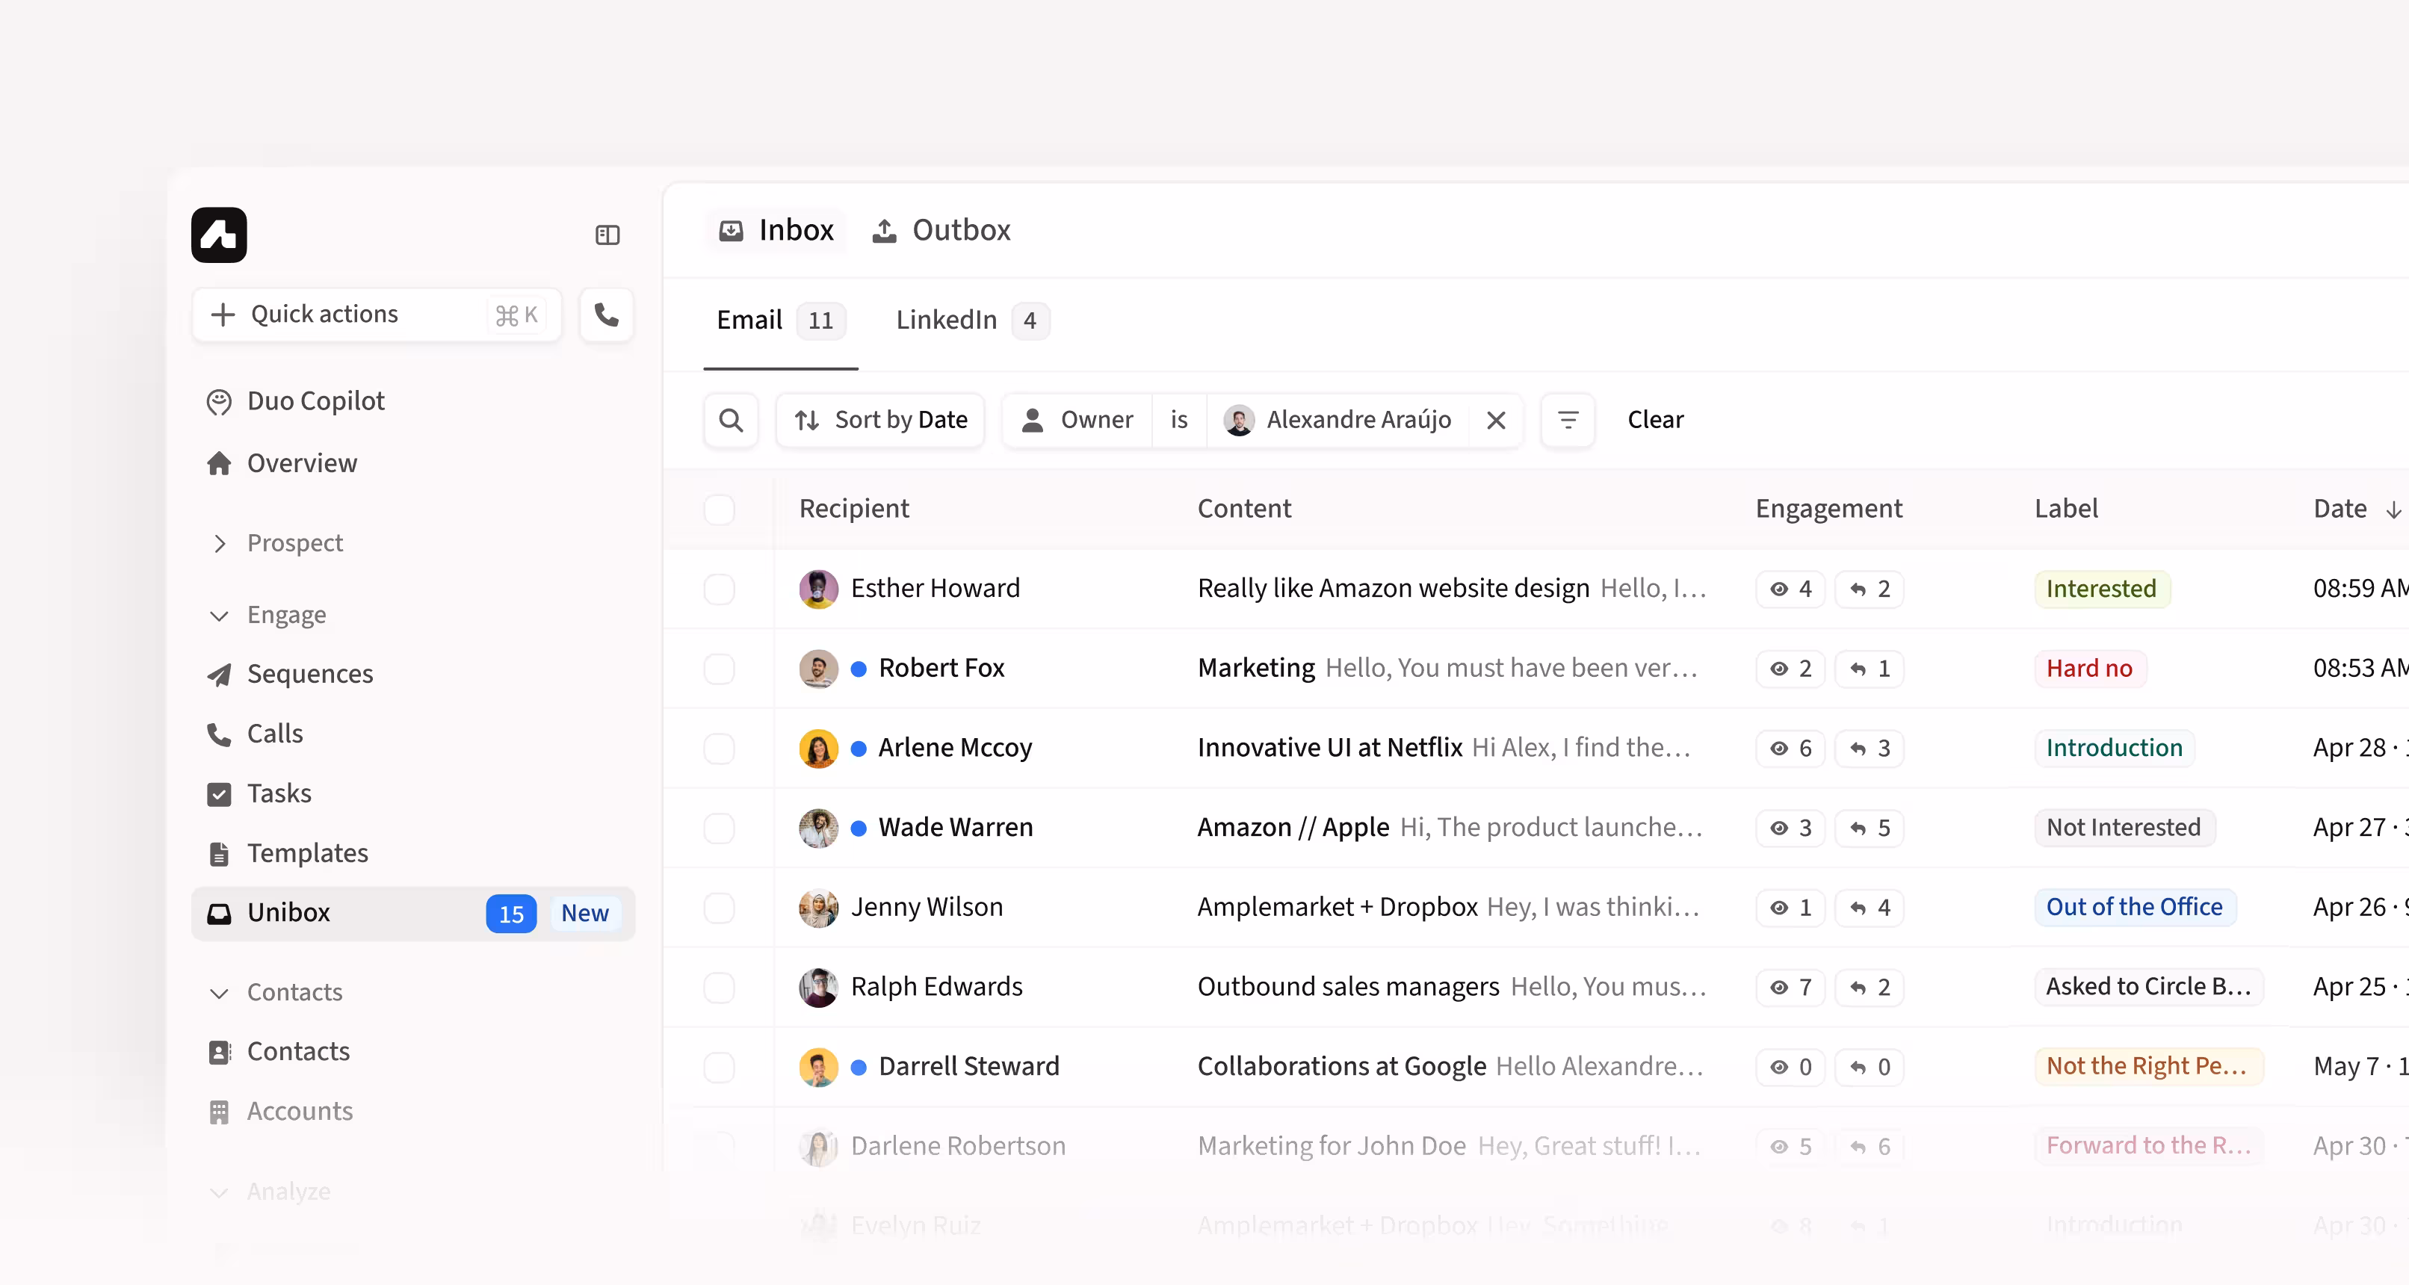Select the Wade Warren row checkbox
Viewport: 2409px width, 1285px height.
pyautogui.click(x=719, y=828)
